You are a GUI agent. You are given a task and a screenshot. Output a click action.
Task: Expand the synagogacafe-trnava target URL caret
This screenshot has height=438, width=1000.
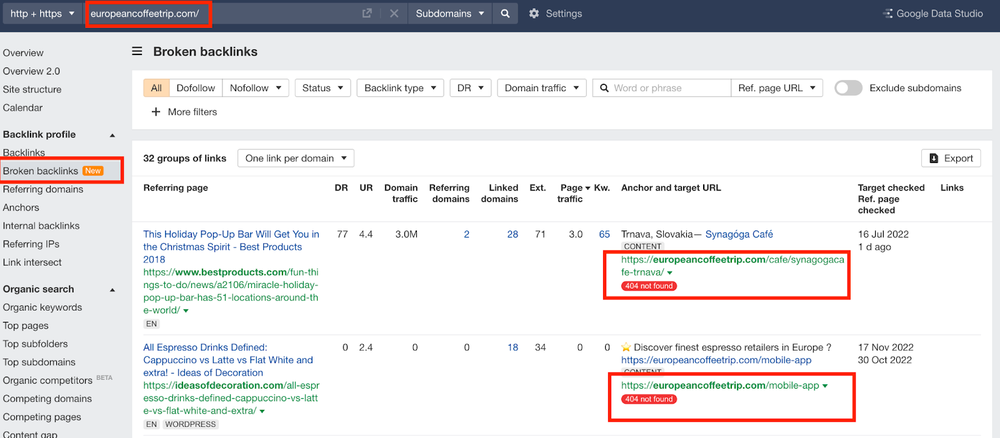coord(670,273)
